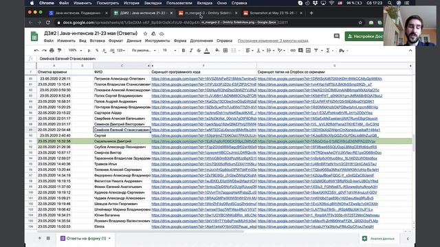The height and width of the screenshot is (247, 440).
Task: Activate the paint format roller tool
Action: tap(59, 50)
